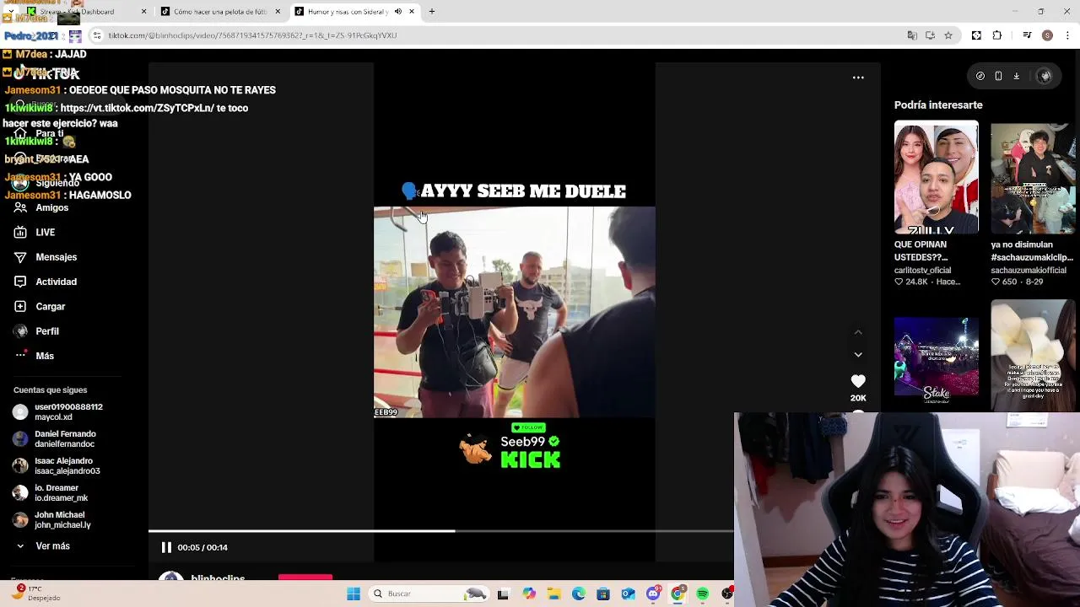Viewport: 1080px width, 607px height.
Task: Open Microsoft Edge from taskbar
Action: click(579, 594)
